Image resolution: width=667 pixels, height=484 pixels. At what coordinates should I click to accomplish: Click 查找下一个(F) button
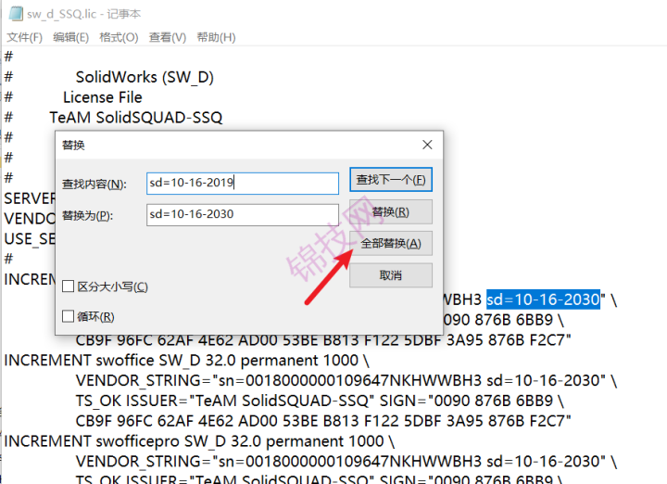click(391, 180)
